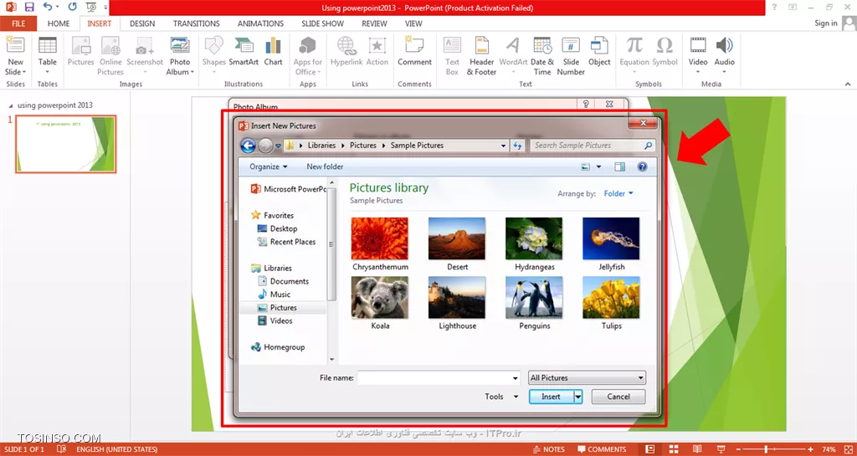Toggle the Comments pane in status bar
Image resolution: width=857 pixels, height=456 pixels.
click(602, 449)
